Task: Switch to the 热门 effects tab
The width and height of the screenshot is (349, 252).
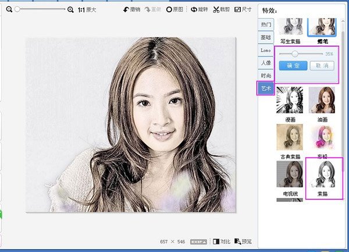Action: click(x=266, y=24)
